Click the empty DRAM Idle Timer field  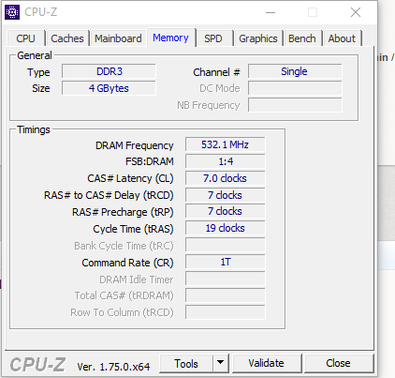[226, 279]
